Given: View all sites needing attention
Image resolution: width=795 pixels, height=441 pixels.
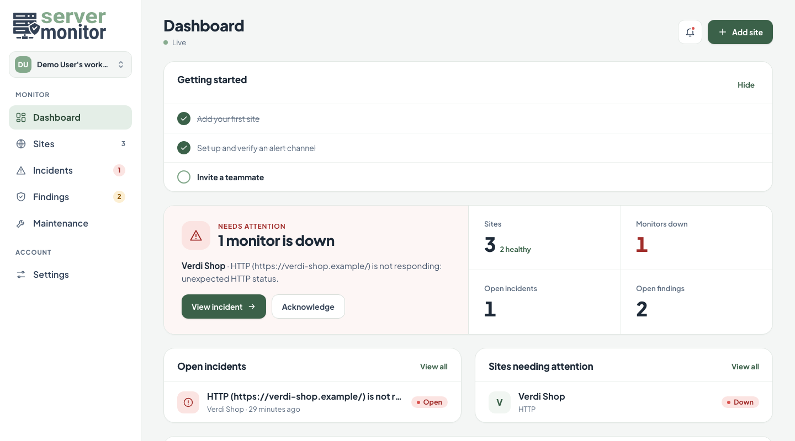Looking at the screenshot, I should 745,367.
